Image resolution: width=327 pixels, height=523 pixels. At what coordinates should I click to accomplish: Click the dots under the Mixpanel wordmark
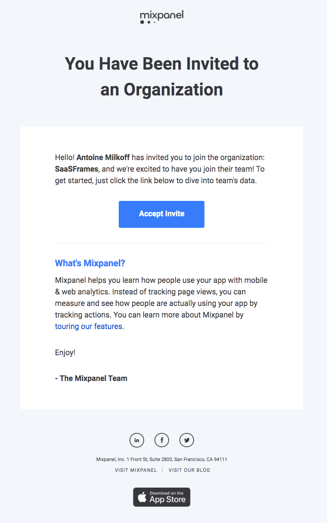point(147,22)
